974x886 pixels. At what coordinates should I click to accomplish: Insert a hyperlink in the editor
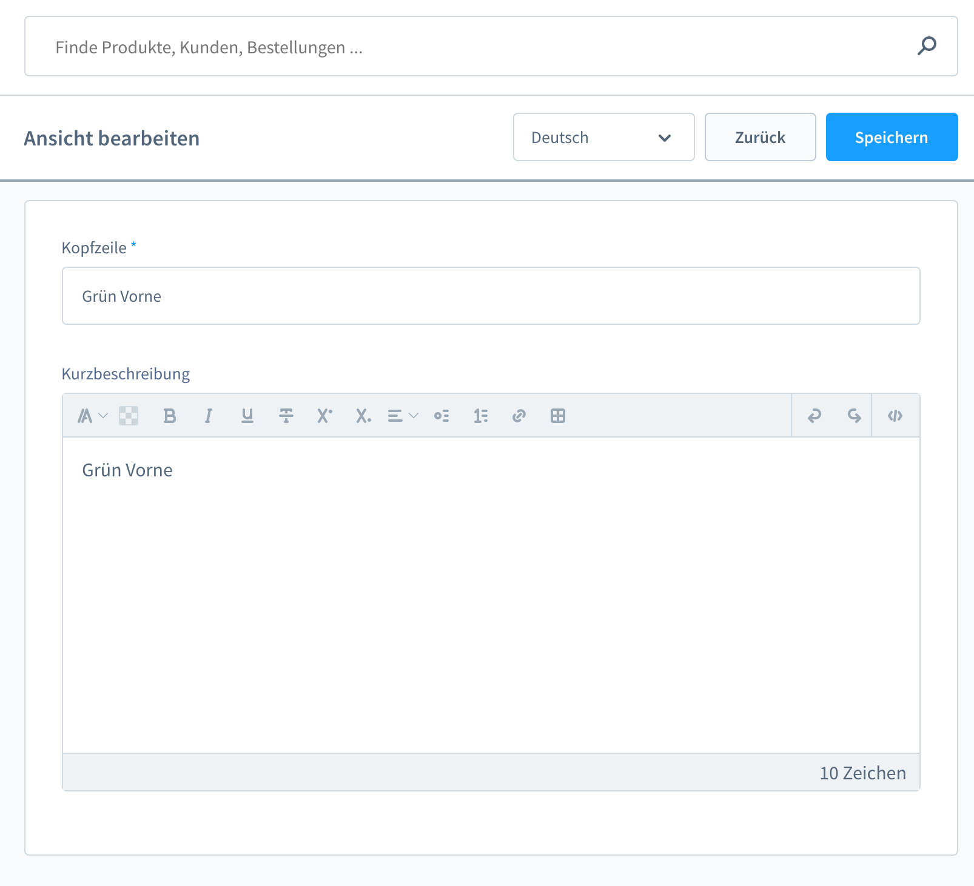(x=519, y=416)
